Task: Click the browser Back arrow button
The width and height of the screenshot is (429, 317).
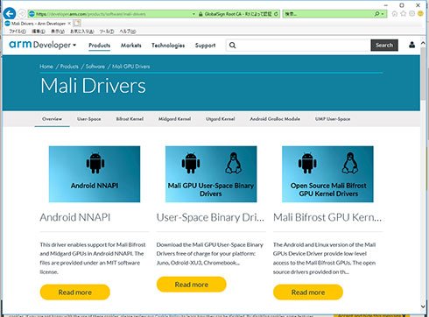Action: [10, 13]
